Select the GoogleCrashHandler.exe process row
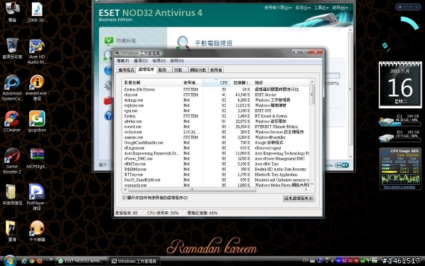This screenshot has width=425, height=266. coord(216,142)
